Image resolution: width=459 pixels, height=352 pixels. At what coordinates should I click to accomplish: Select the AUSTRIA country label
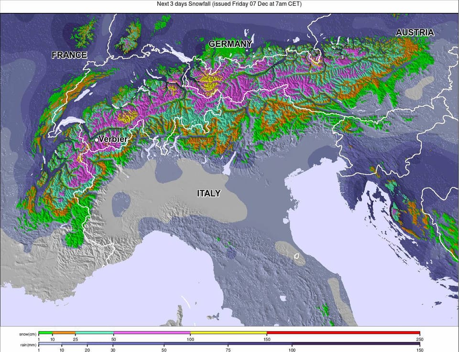[x=415, y=33]
